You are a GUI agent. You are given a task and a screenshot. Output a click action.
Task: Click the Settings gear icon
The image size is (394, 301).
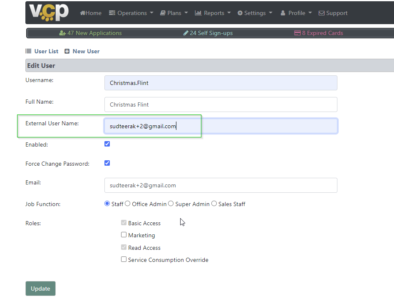[240, 13]
